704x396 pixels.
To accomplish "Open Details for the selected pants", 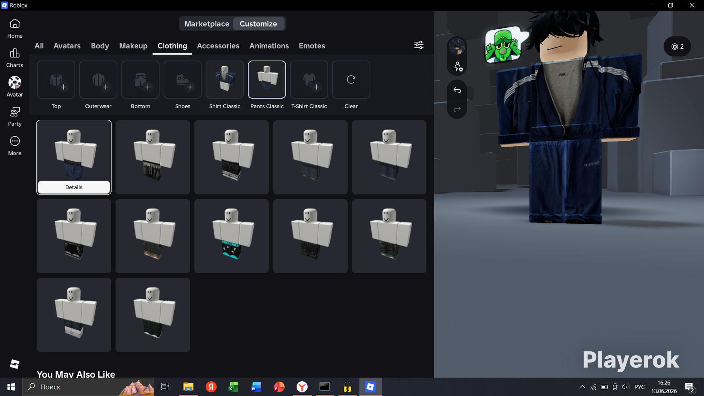I will 74,187.
